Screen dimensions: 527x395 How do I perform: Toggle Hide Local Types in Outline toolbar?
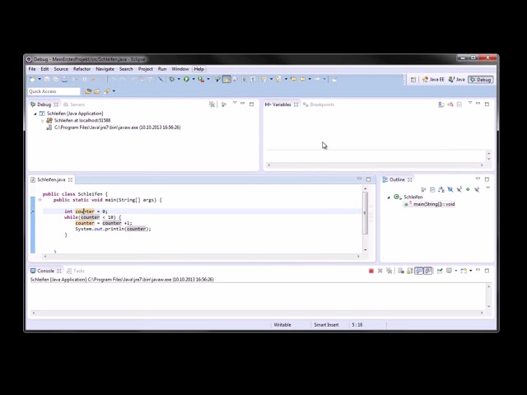477,189
